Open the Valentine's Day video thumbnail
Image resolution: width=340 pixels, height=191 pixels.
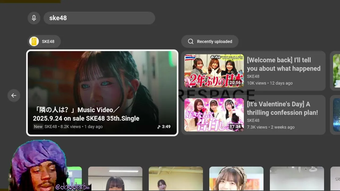tap(214, 115)
